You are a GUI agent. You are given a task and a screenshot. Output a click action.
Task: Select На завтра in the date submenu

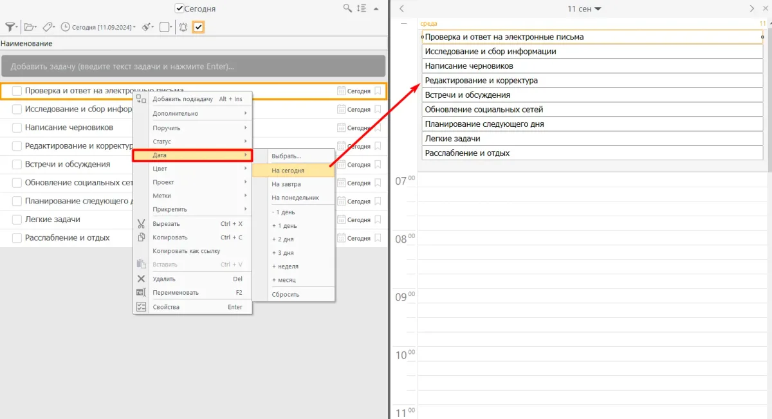pos(286,184)
